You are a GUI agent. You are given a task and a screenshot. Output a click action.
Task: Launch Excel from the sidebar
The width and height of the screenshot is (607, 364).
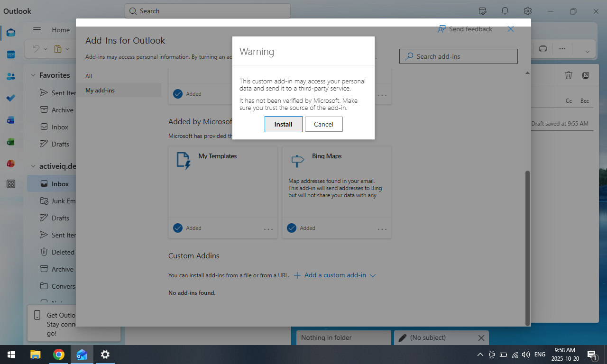click(10, 142)
